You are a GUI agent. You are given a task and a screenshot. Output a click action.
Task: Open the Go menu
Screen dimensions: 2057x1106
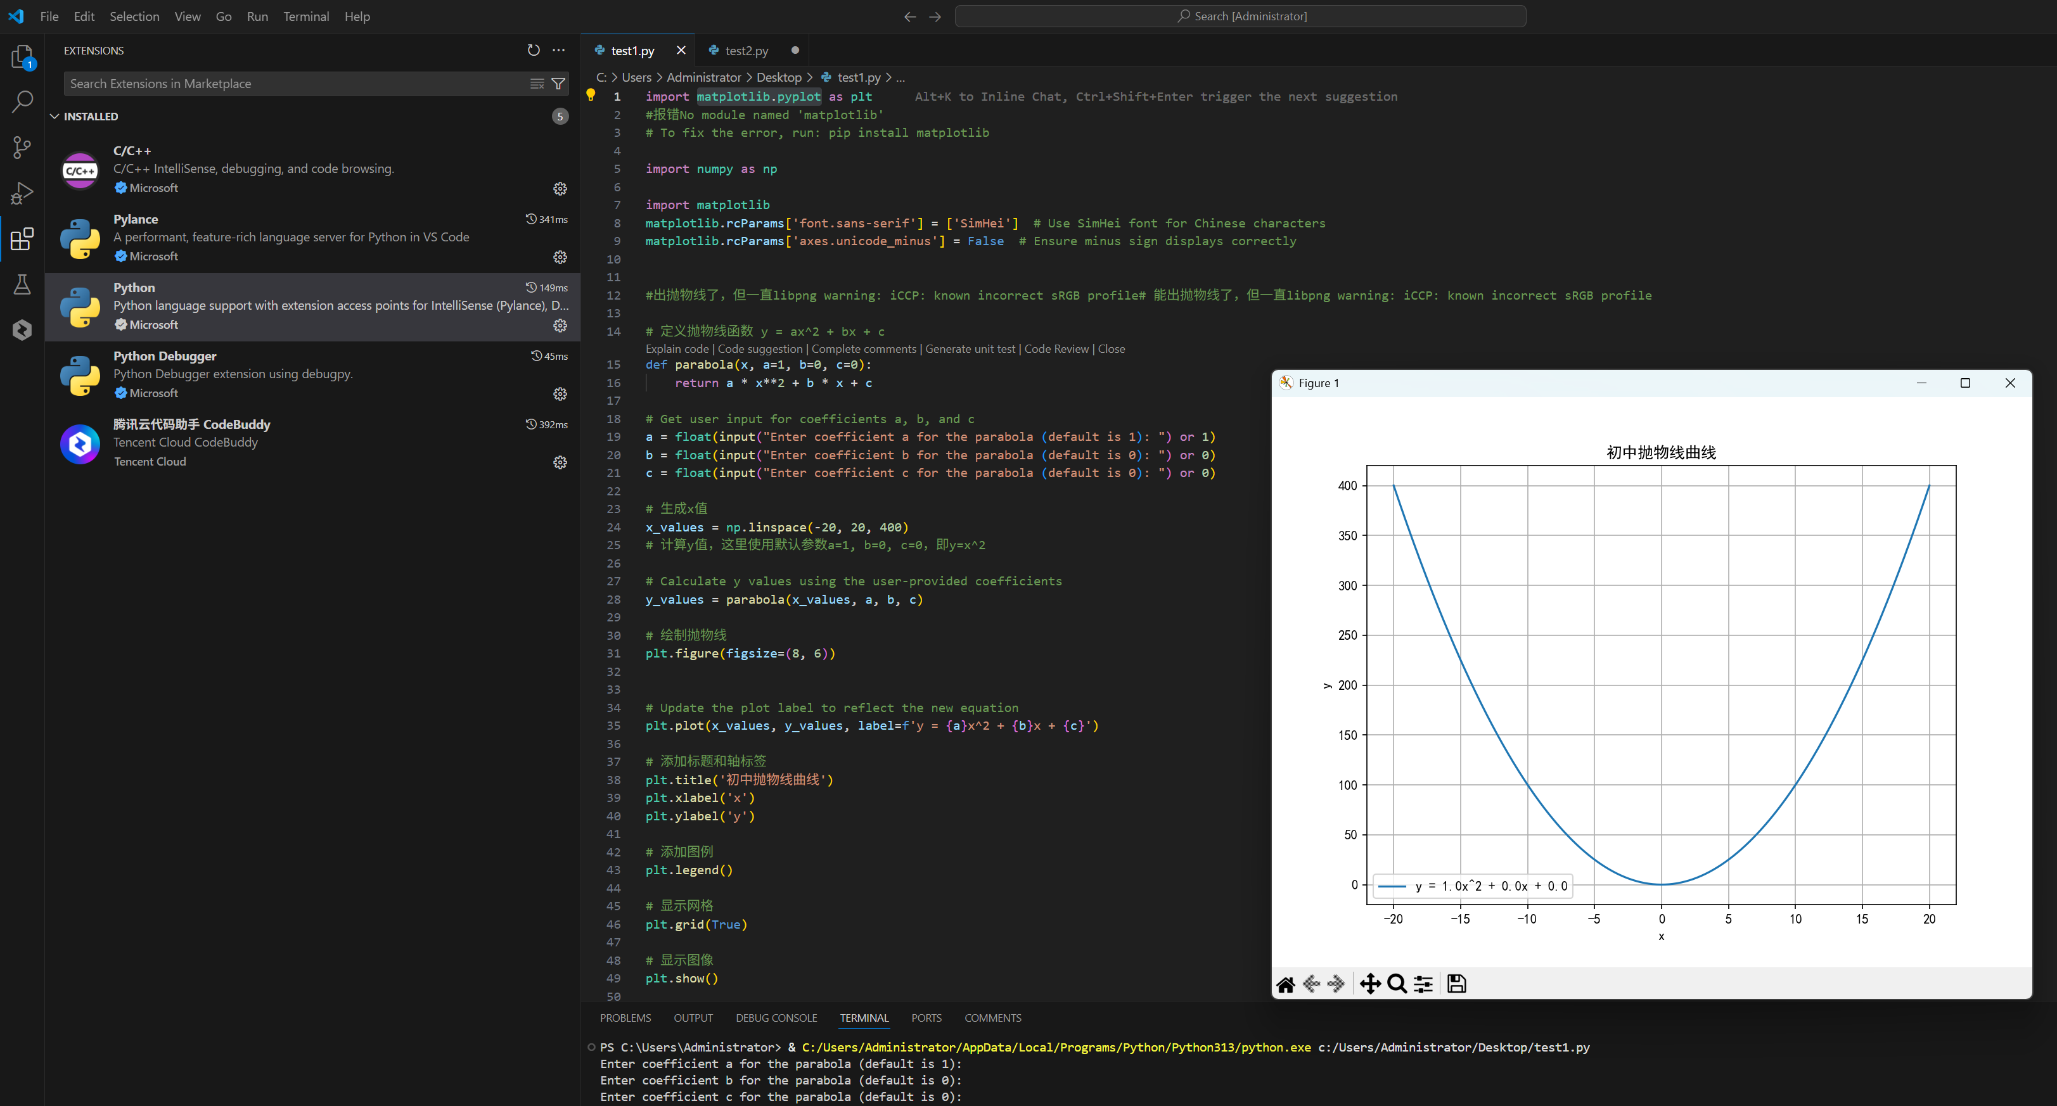[224, 16]
